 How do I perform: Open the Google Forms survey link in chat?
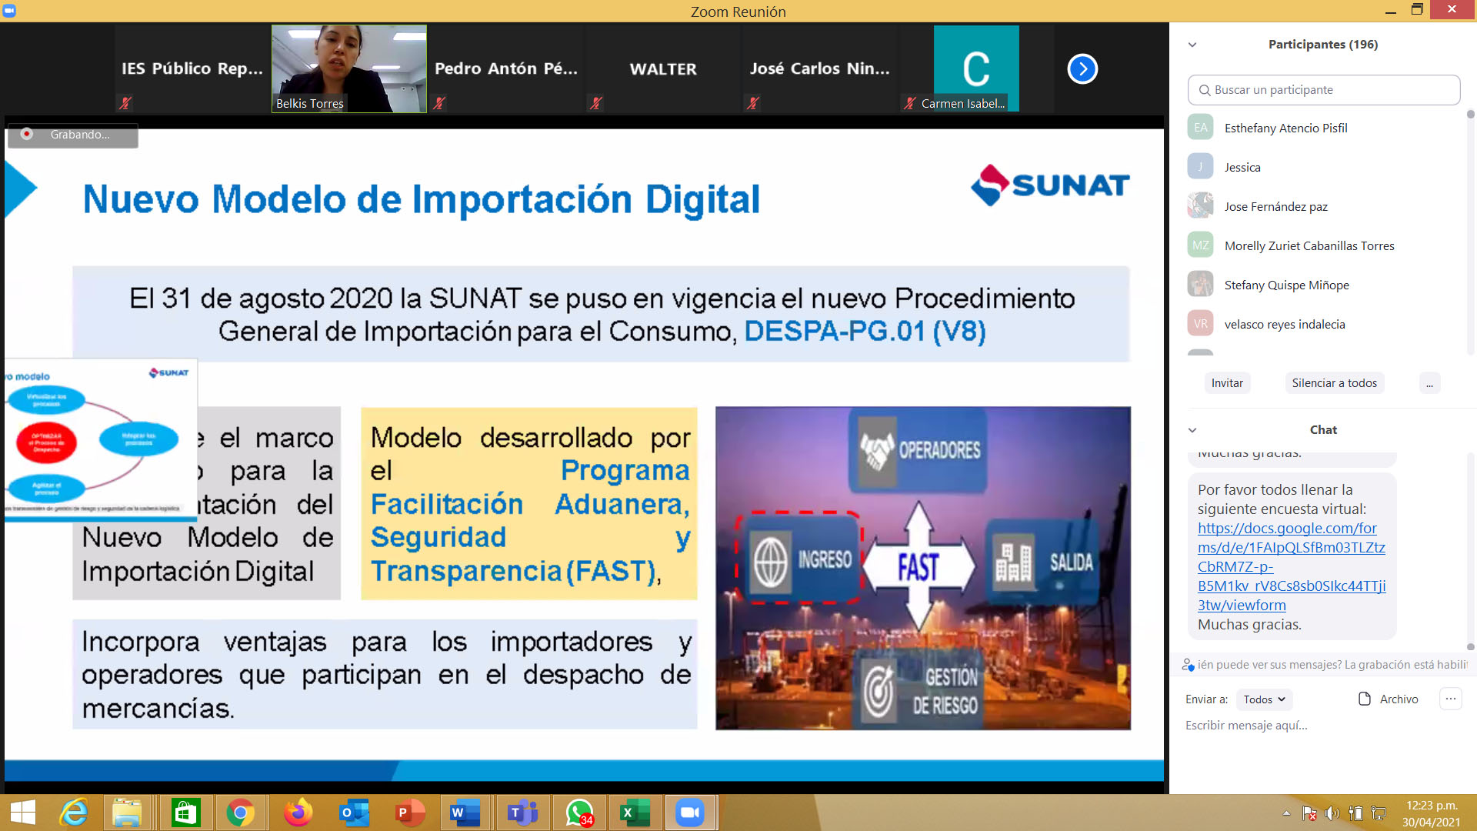[1291, 566]
